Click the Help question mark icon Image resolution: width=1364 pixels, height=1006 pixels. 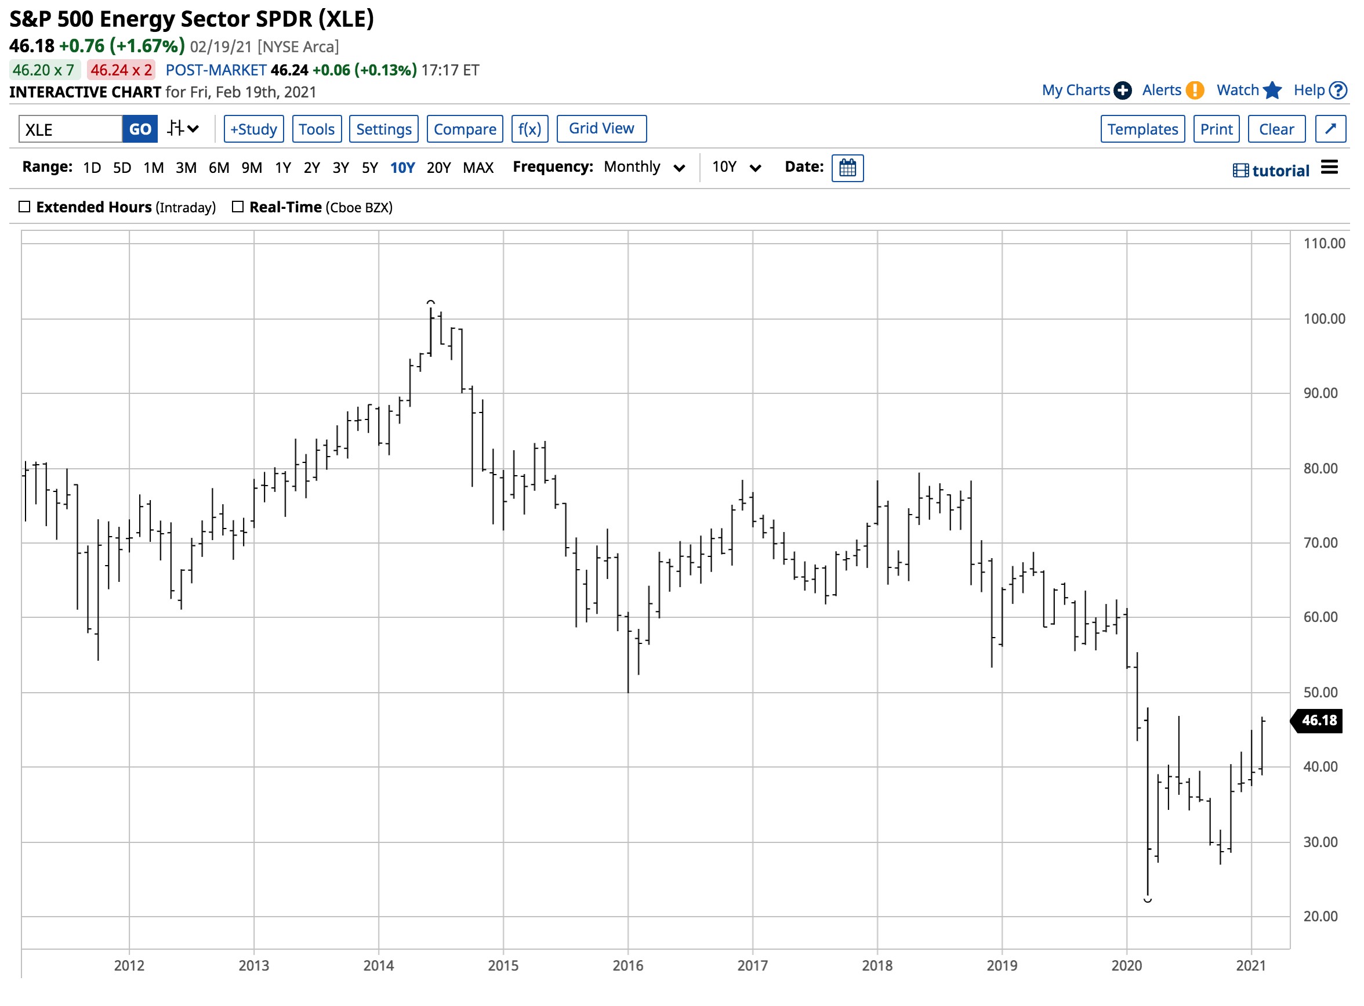pos(1338,90)
